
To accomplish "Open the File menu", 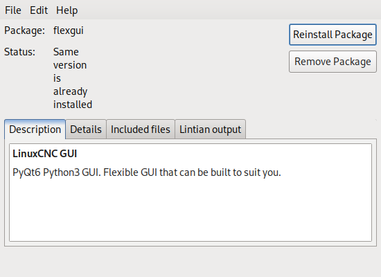I will point(13,10).
